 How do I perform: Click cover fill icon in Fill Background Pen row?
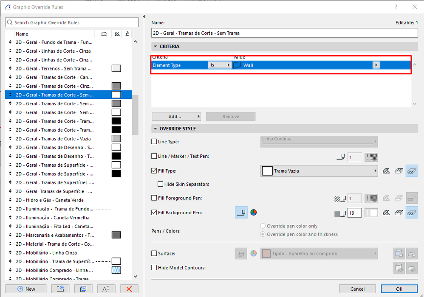point(399,213)
